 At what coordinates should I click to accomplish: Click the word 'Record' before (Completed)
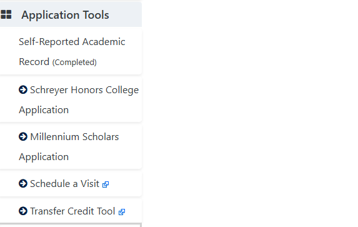[34, 62]
